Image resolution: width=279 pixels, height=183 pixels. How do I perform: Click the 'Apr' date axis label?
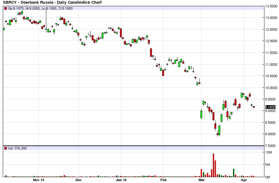tap(244, 180)
